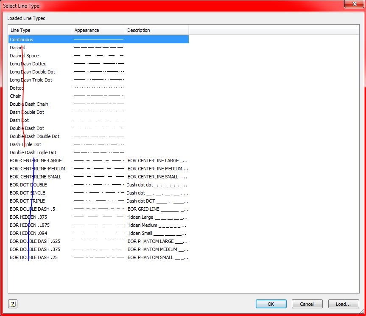Confirm selection with the OK button
366x316 pixels.
[271, 304]
